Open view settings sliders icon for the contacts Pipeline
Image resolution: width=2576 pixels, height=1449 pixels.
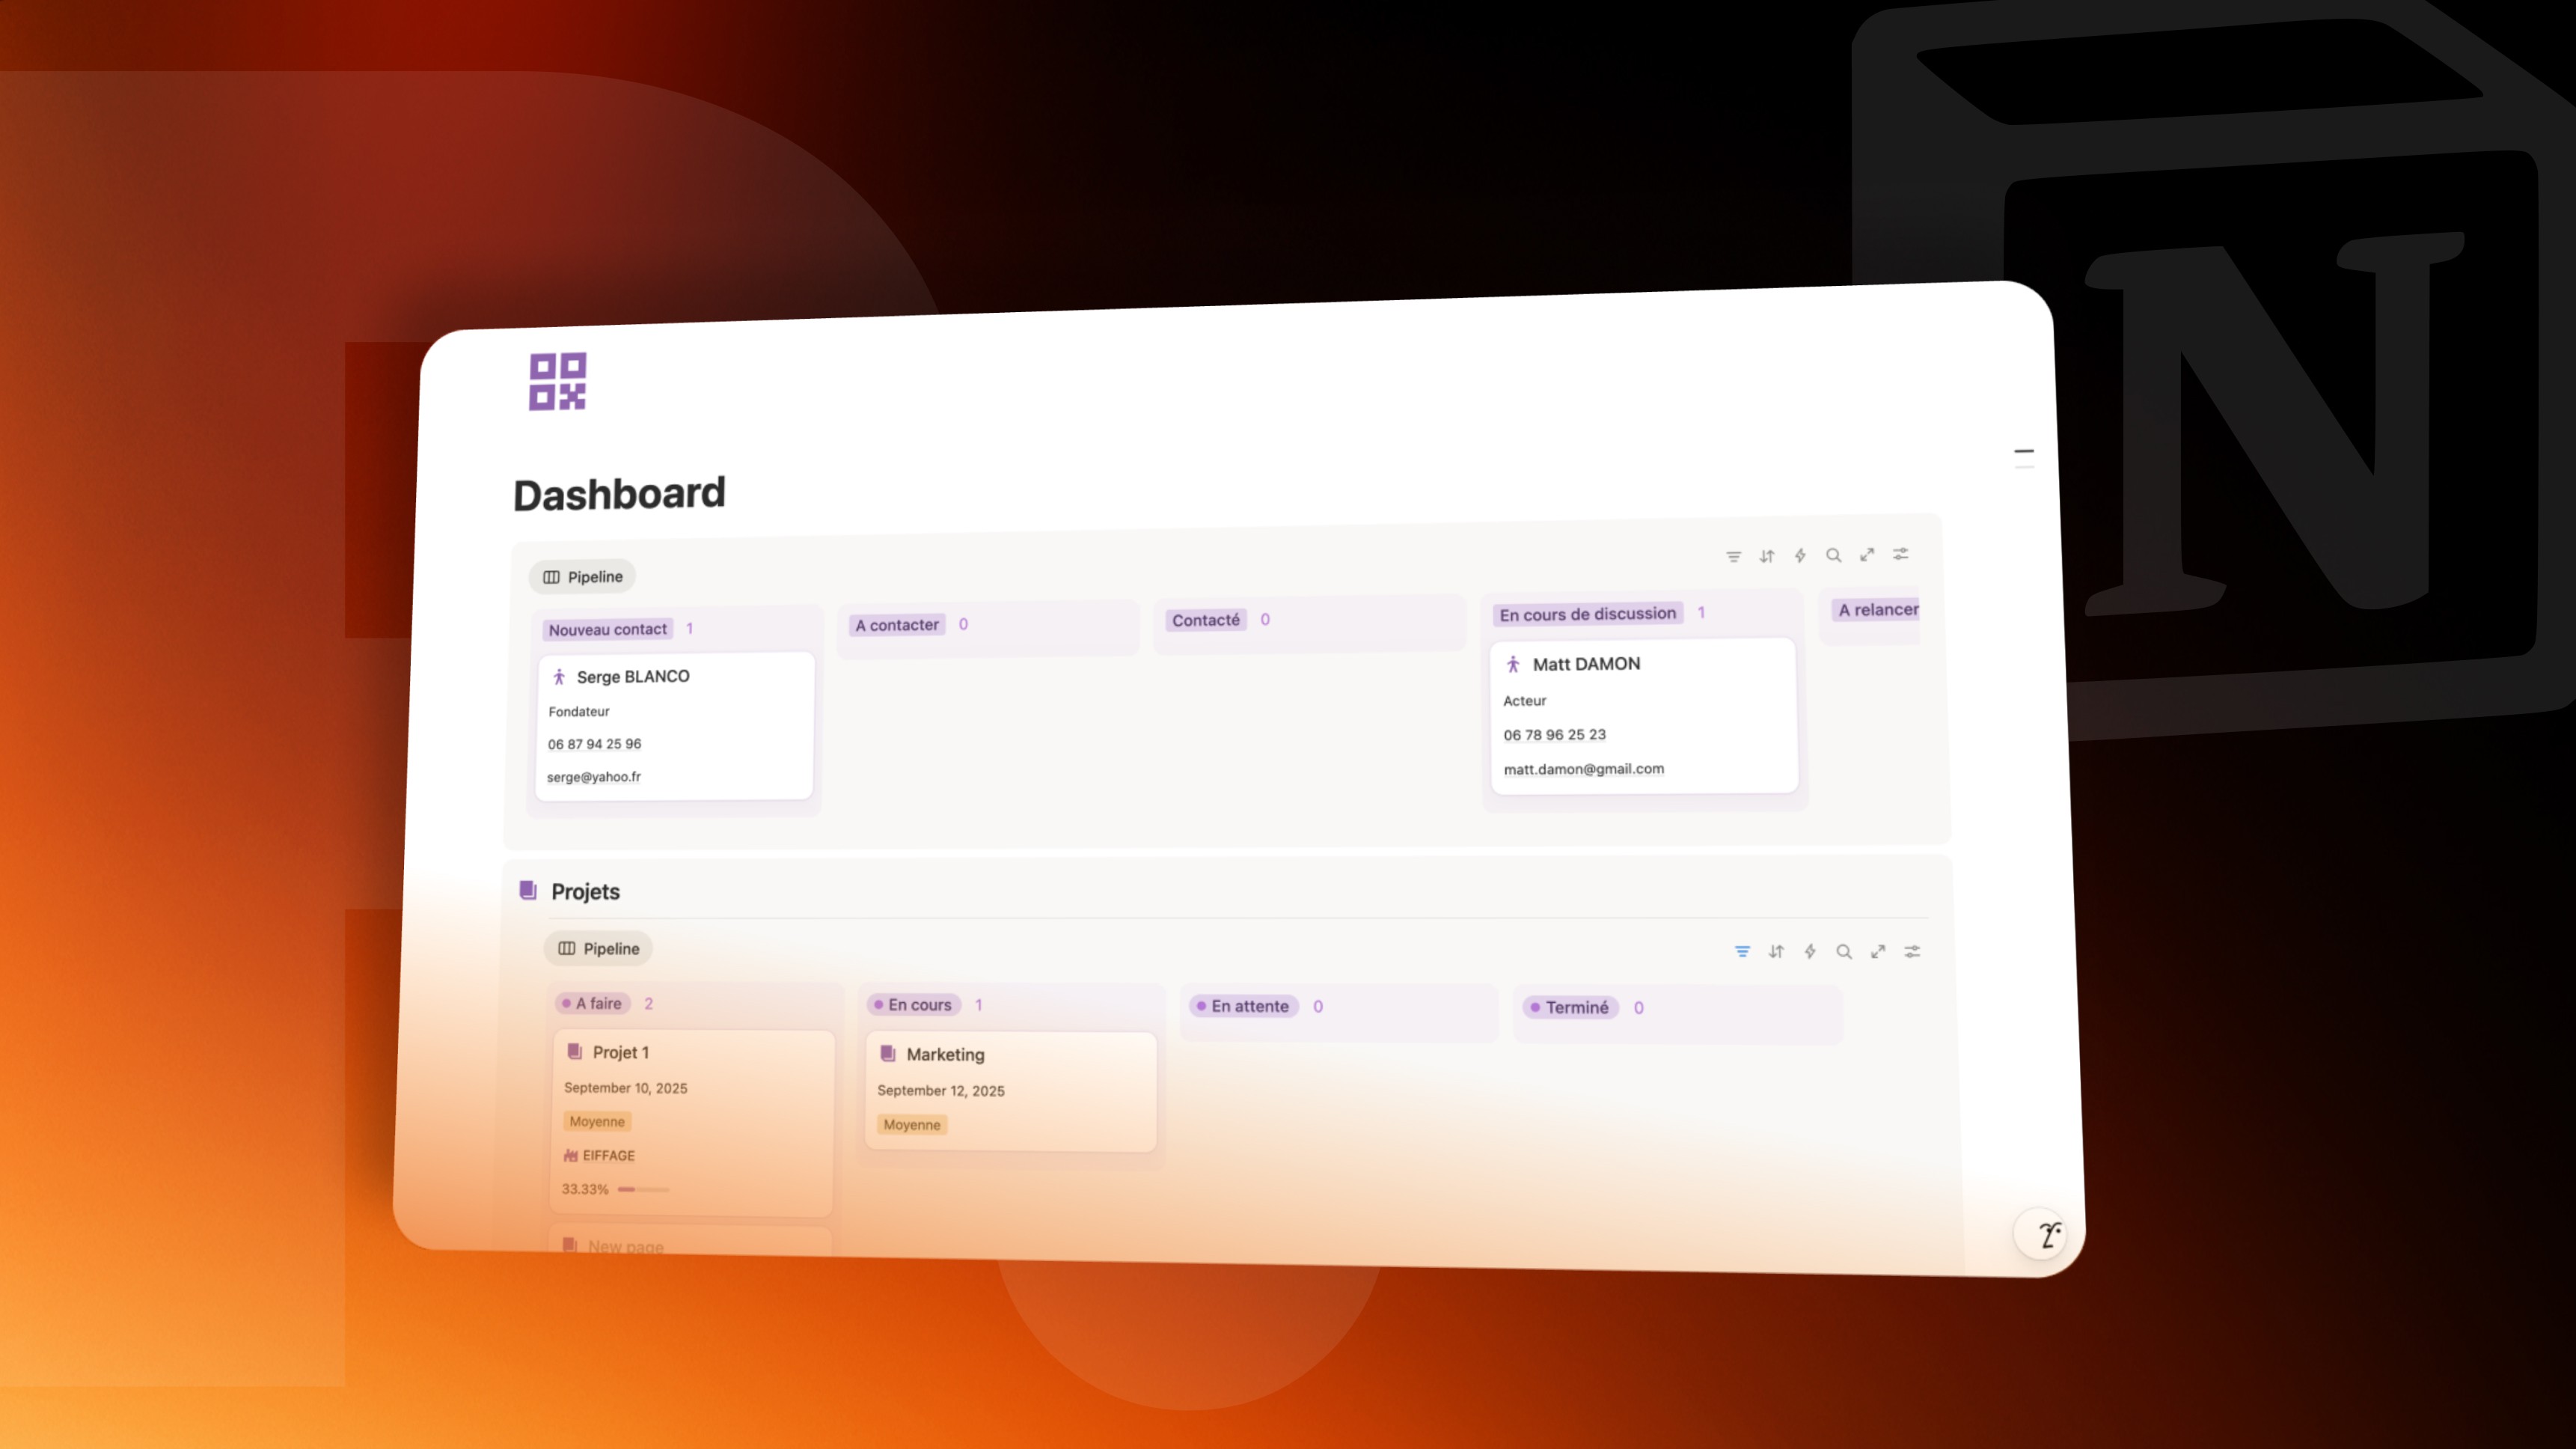click(x=1901, y=553)
